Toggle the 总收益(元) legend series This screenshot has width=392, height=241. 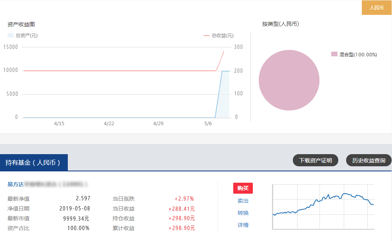[218, 36]
